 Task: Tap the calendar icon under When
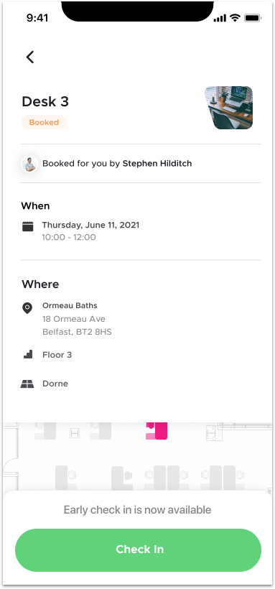28,226
